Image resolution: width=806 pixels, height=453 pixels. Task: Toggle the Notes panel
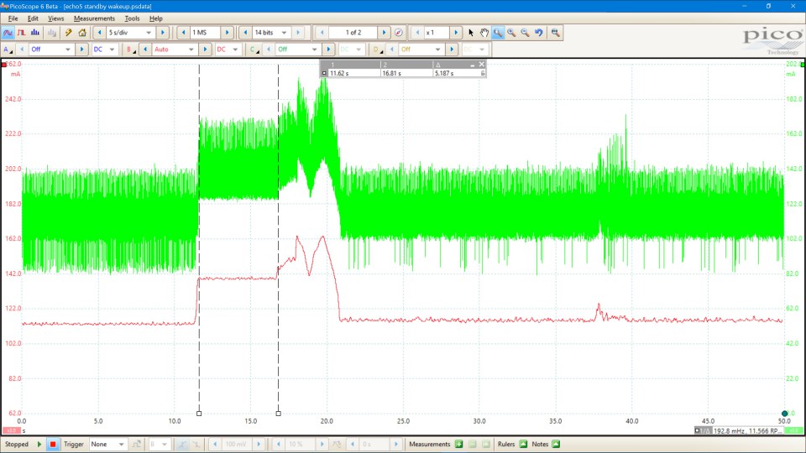click(555, 444)
